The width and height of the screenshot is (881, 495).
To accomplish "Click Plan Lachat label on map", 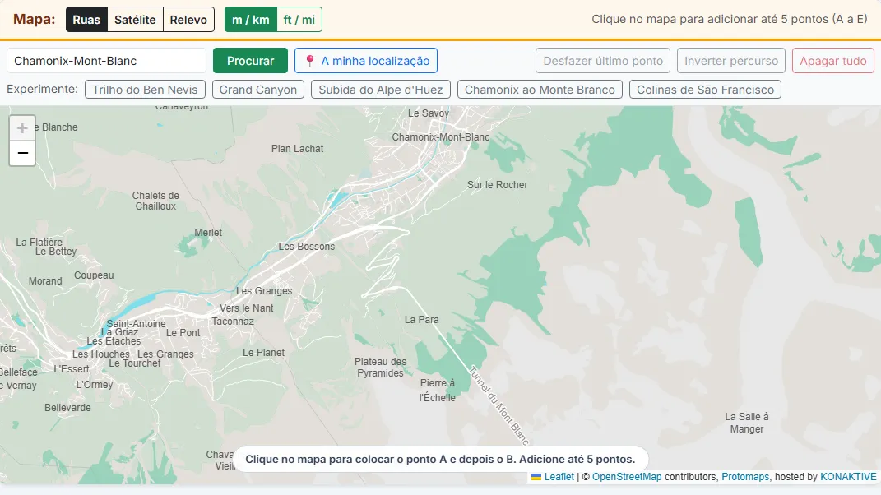I will point(297,148).
